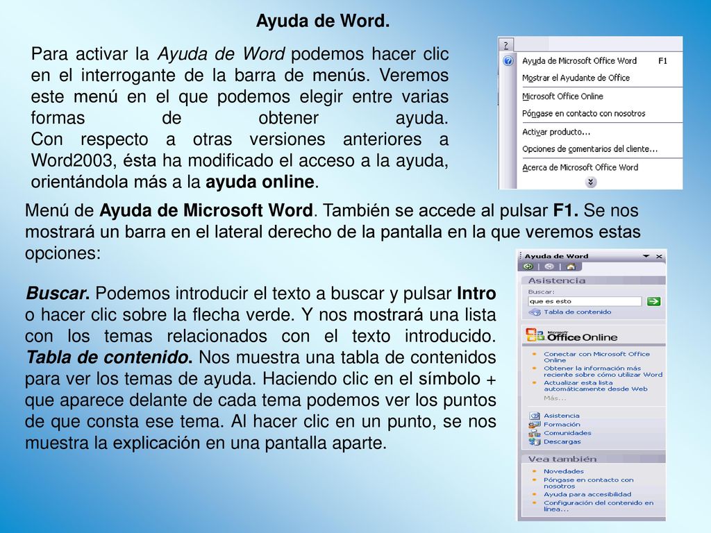Open the Ayuda de Word pane dropdown arrow
This screenshot has width=711, height=533.
tap(646, 256)
